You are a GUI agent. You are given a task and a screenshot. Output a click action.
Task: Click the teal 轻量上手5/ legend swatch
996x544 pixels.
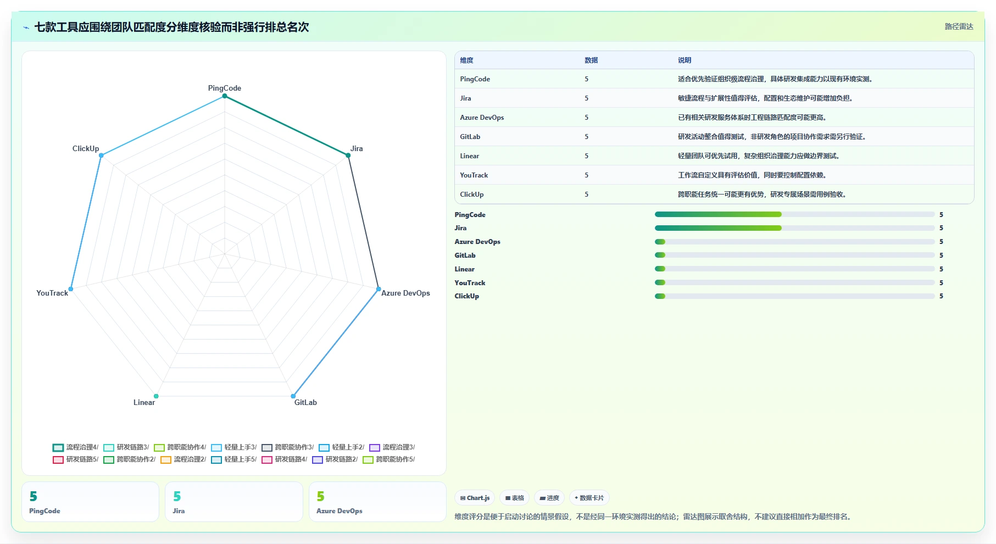[x=216, y=459]
